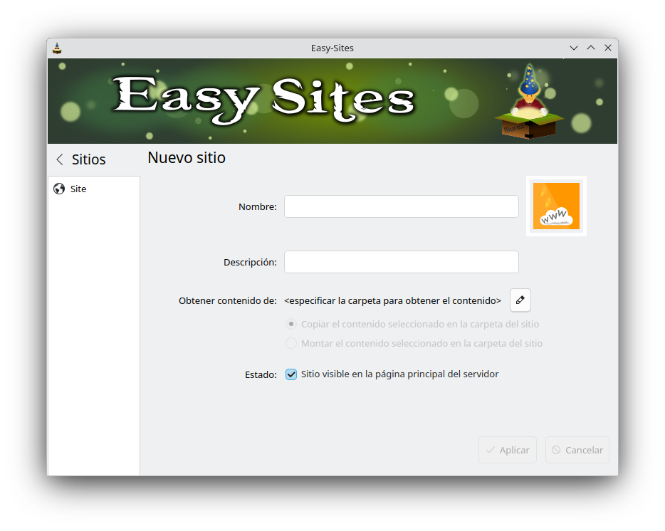Open the titlebar down-chevron menu
Screen dimensions: 665x531
574,48
